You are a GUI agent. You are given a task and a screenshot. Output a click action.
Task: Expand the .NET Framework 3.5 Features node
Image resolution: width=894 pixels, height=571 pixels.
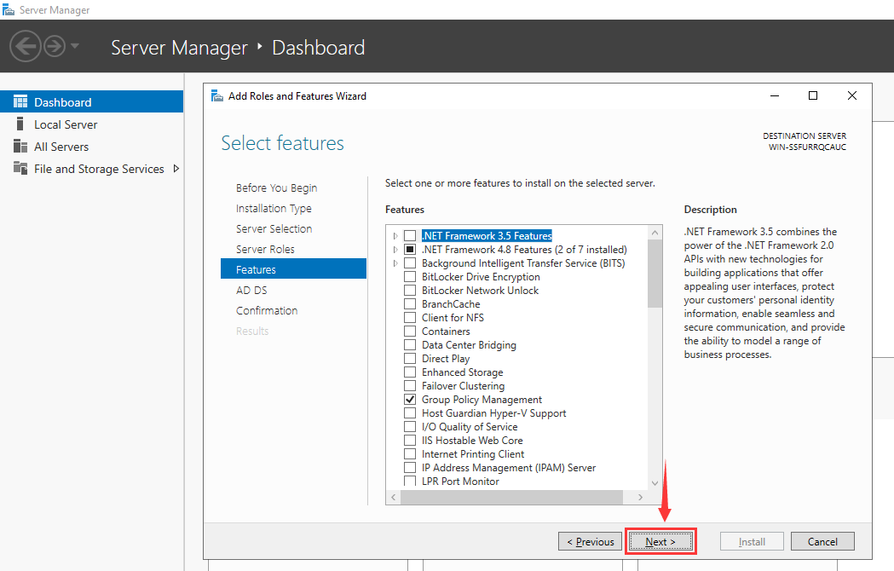[395, 236]
